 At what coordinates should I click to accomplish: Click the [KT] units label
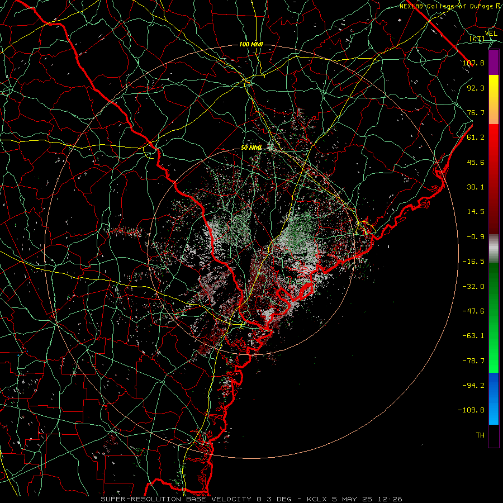click(477, 39)
